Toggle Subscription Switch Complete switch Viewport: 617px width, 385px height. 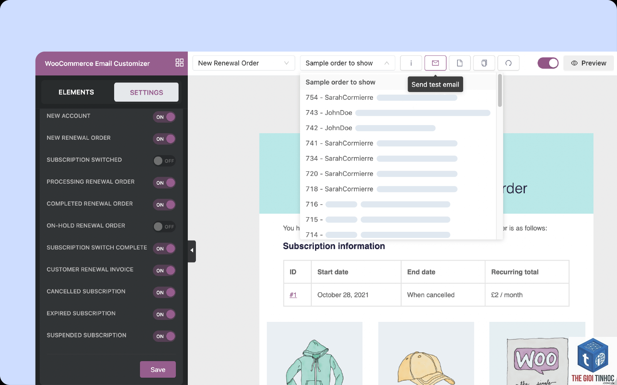[x=164, y=249]
